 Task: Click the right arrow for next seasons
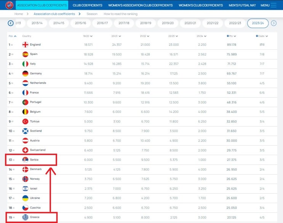pos(273,23)
